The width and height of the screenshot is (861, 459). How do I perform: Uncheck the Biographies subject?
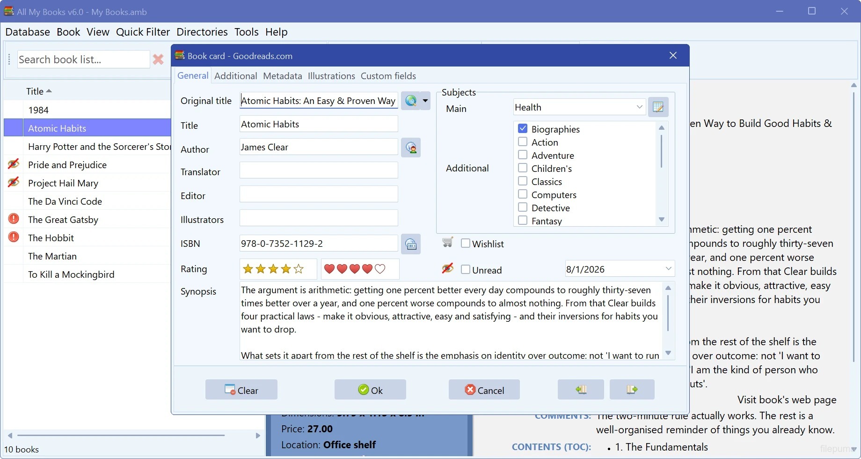523,128
